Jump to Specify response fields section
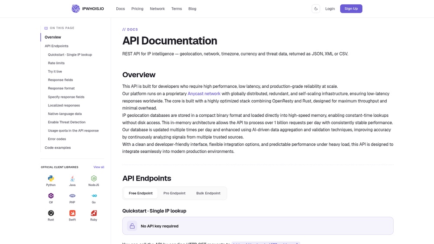Screen dimensions: 434x244 [66, 97]
